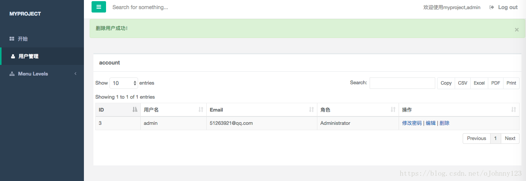Open the 开始 menu item
The width and height of the screenshot is (526, 181).
point(42,39)
